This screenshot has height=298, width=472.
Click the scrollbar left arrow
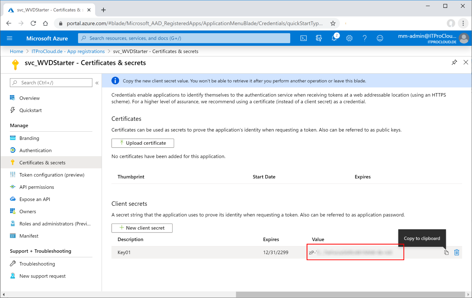tap(3, 295)
